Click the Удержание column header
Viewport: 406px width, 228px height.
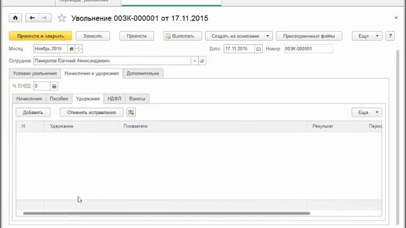click(x=81, y=127)
